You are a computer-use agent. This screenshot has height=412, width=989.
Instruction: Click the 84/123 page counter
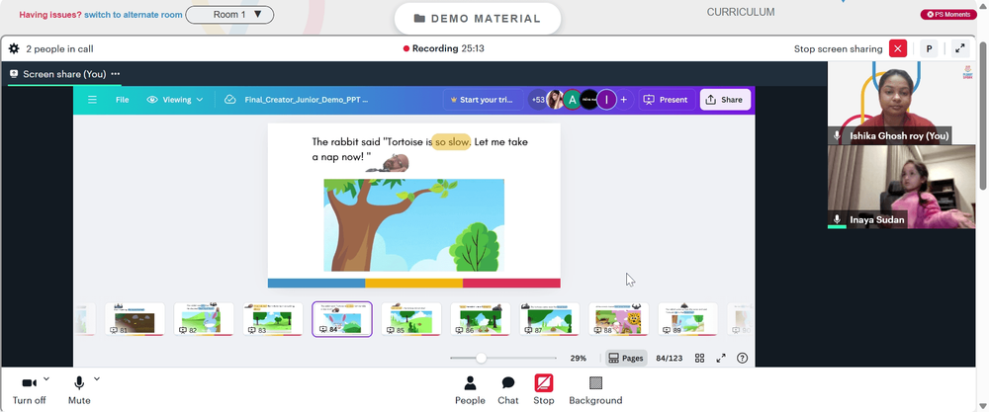coord(670,358)
